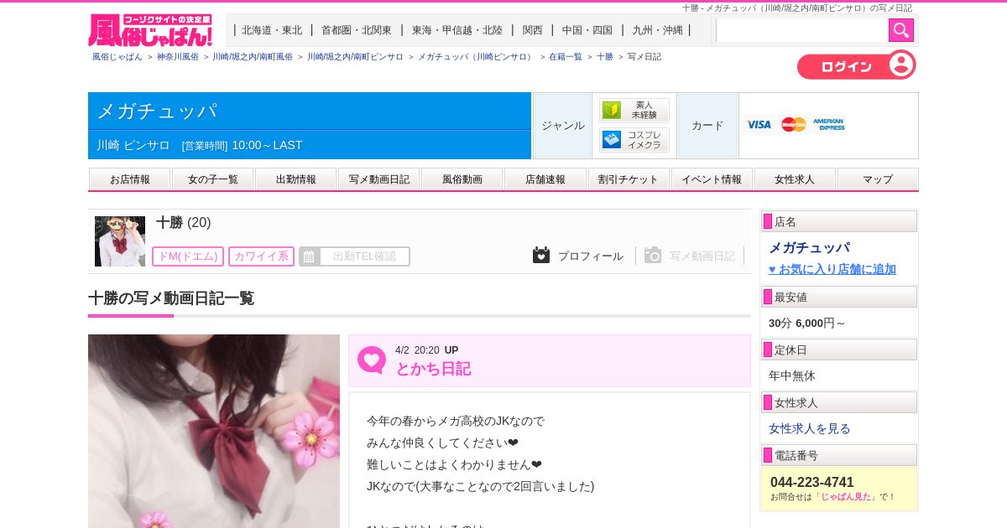Click 在籍一覧 breadcrumb link
The image size is (1007, 528).
(x=566, y=57)
